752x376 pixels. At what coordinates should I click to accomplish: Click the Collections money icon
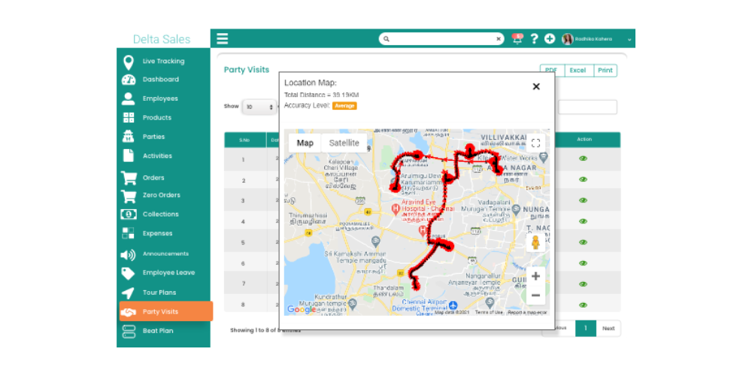click(x=128, y=214)
